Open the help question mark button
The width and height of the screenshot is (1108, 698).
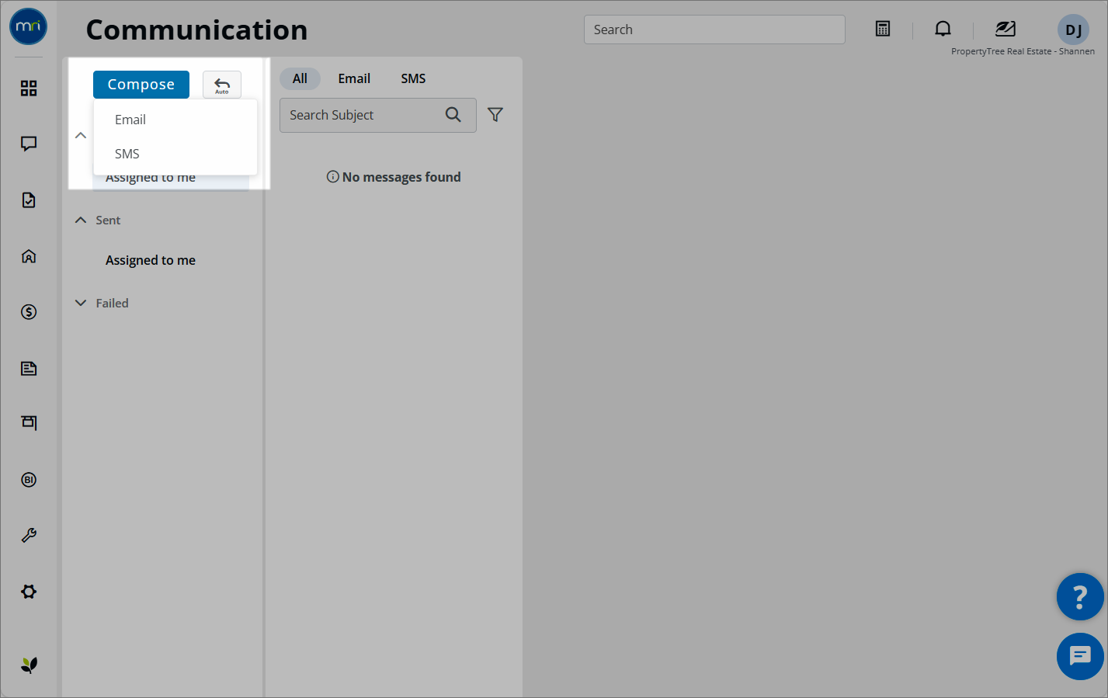click(x=1080, y=596)
